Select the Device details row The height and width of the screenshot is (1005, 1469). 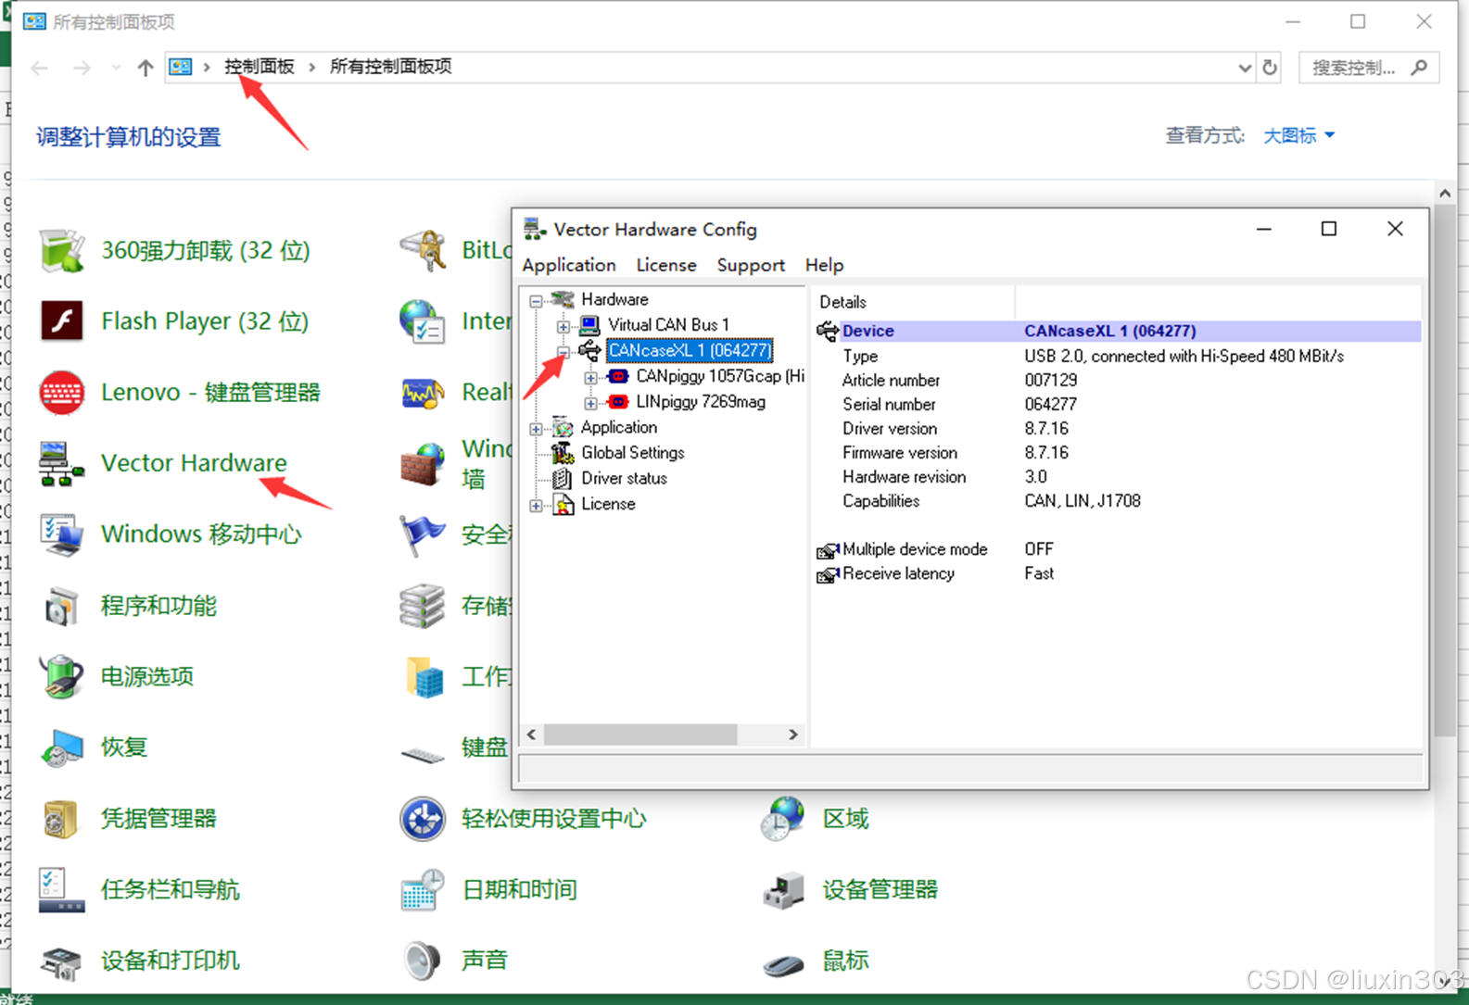pyautogui.click(x=1118, y=331)
